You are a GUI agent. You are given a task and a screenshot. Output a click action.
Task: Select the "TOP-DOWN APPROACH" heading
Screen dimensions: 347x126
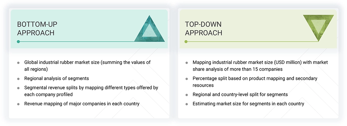pyautogui.click(x=203, y=29)
